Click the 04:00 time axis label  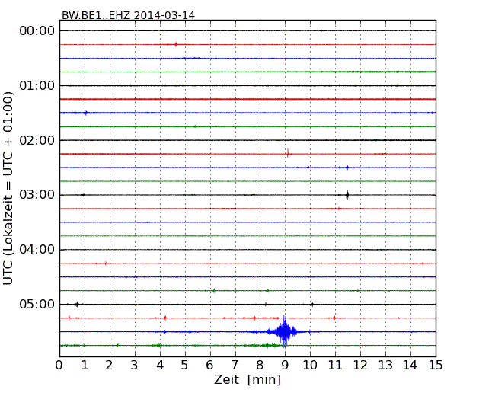pos(37,250)
